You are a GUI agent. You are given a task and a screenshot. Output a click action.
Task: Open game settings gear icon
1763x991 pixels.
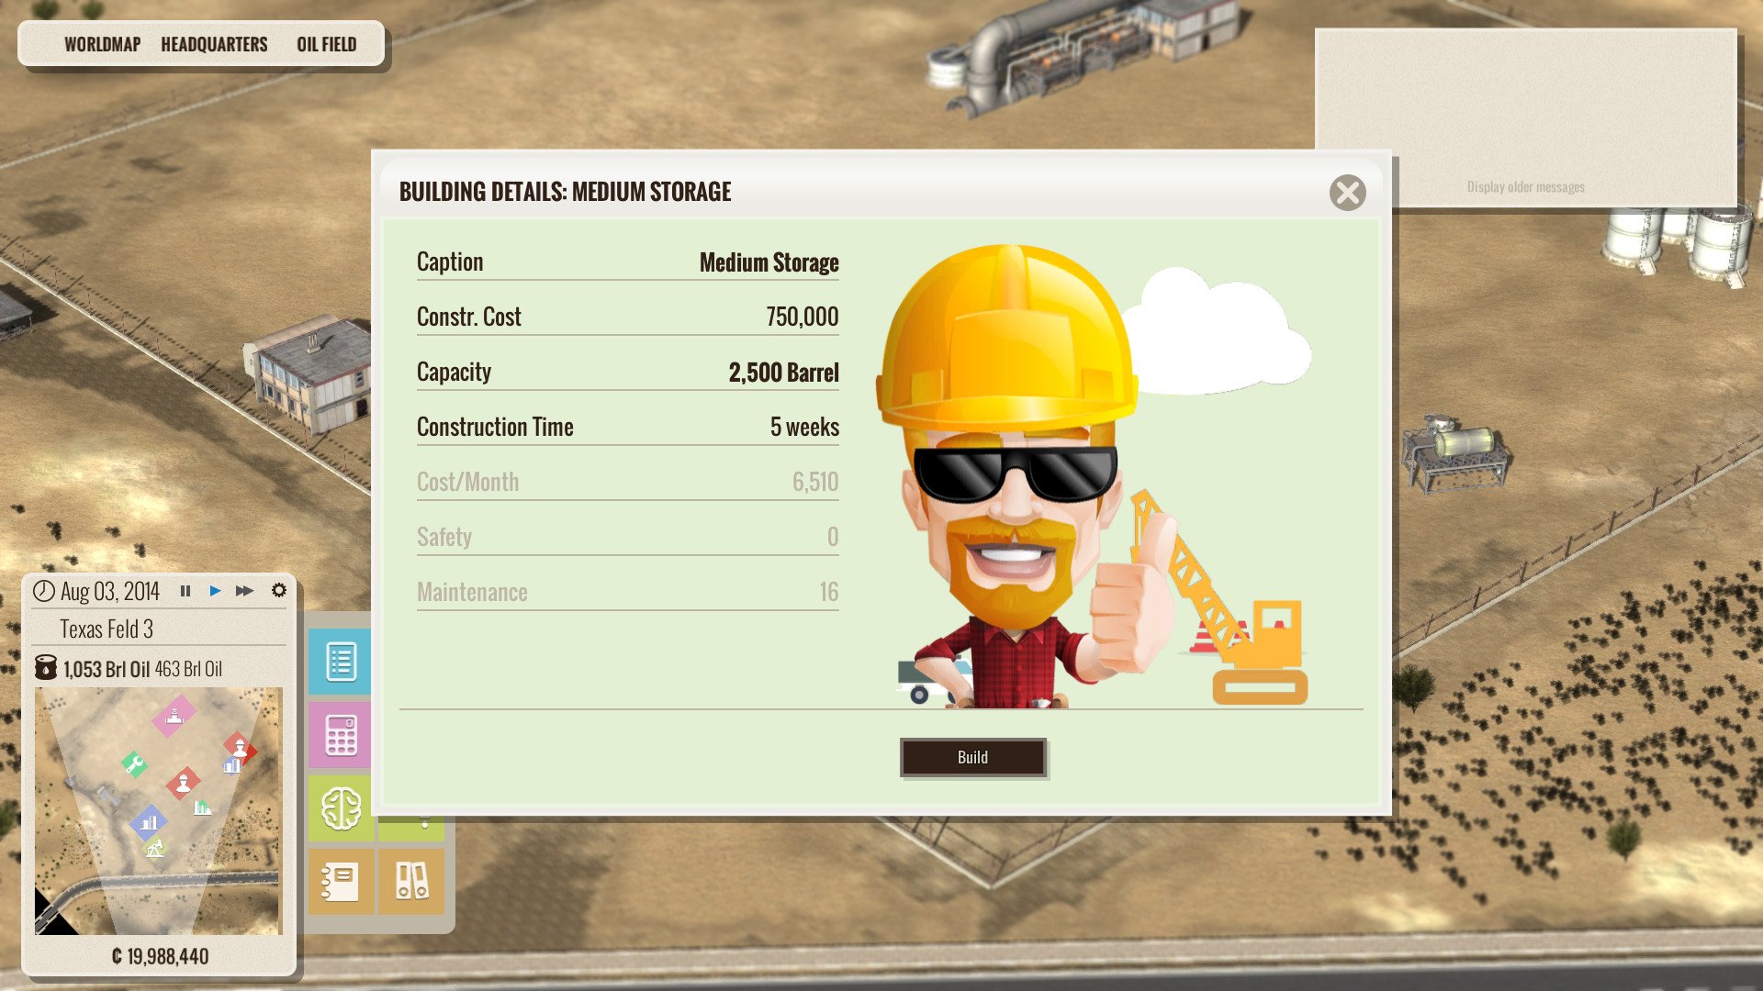click(279, 591)
